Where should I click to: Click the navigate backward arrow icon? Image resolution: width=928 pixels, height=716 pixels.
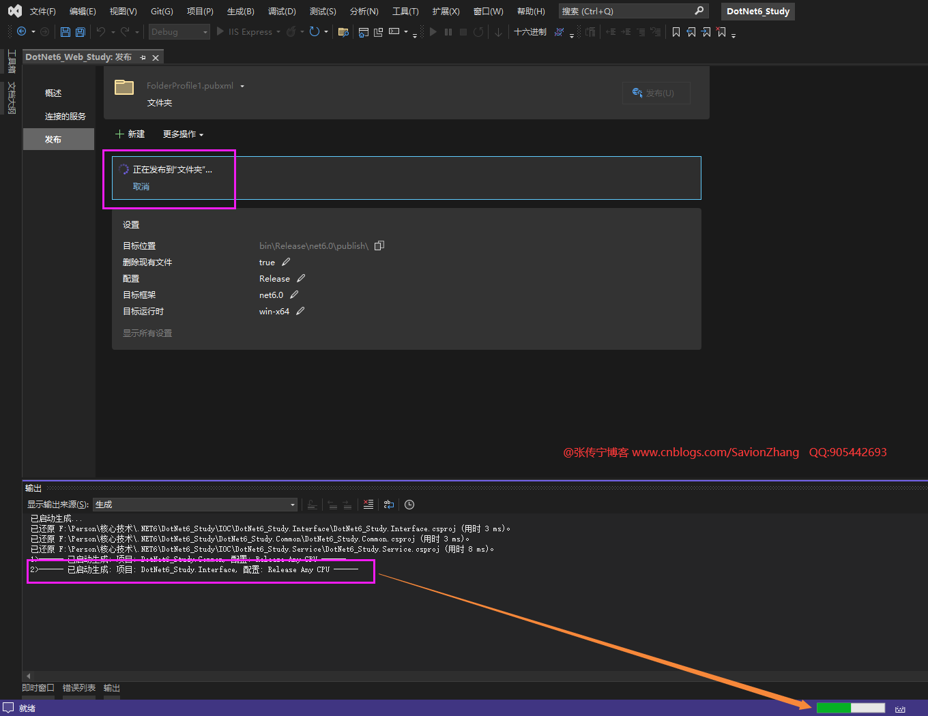[22, 32]
